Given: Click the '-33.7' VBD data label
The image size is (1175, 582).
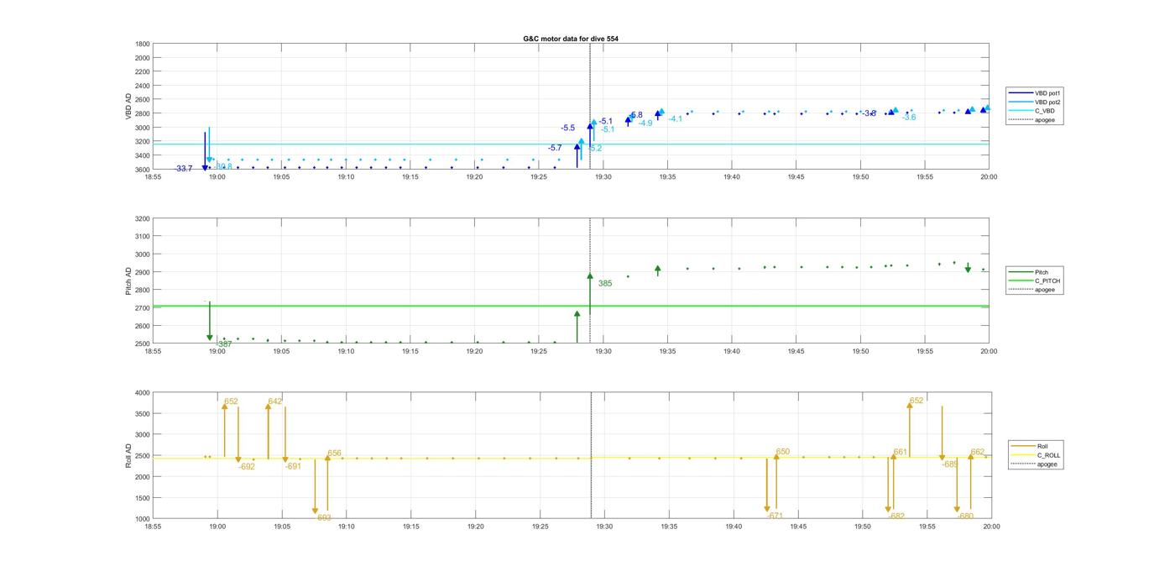Looking at the screenshot, I should point(184,169).
